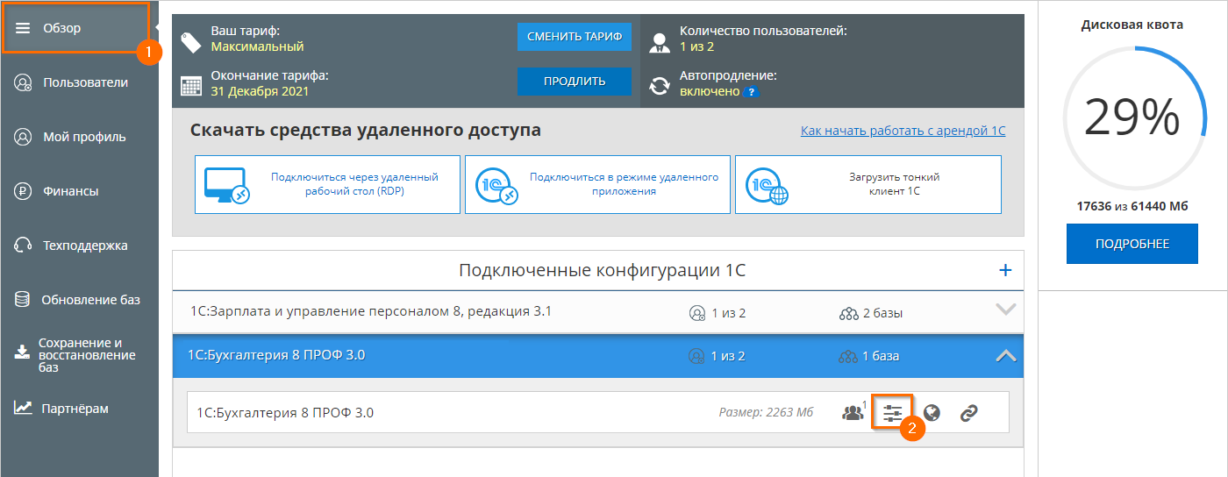Click the headset icon beside Техподдержка
The height and width of the screenshot is (477, 1228).
23,246
